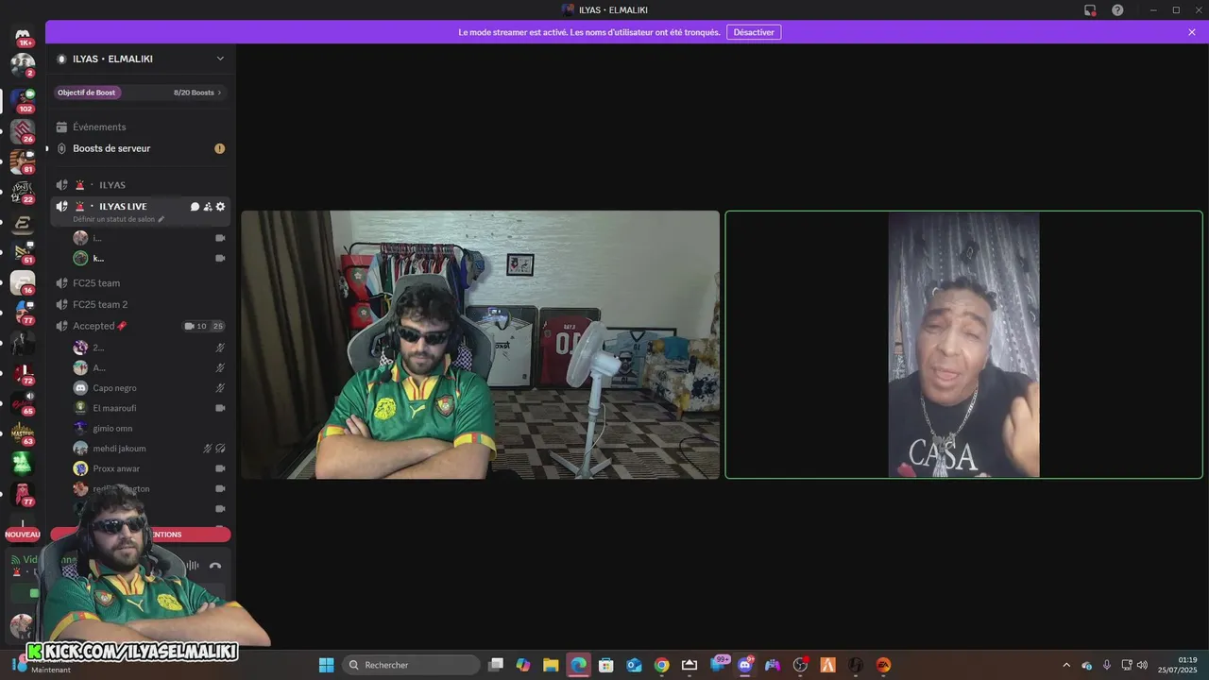Image resolution: width=1209 pixels, height=680 pixels.
Task: Click the NOUVEAU unread indicator
Action: pos(23,535)
